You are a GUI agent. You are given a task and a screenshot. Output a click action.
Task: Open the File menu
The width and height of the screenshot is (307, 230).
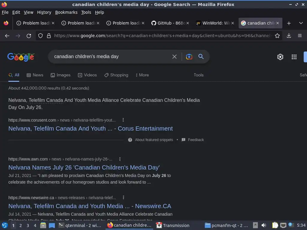[5, 12]
